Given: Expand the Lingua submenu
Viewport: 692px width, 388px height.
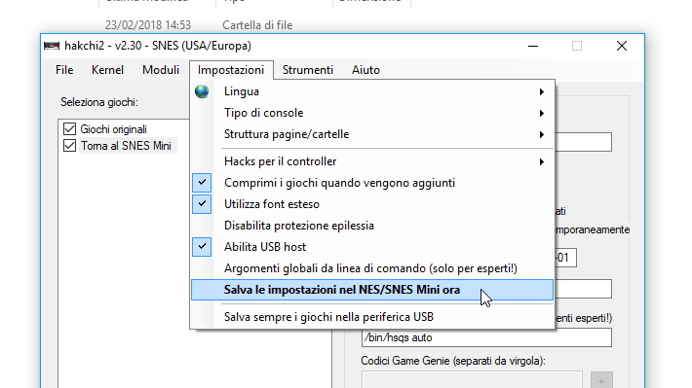Looking at the screenshot, I should 372,91.
